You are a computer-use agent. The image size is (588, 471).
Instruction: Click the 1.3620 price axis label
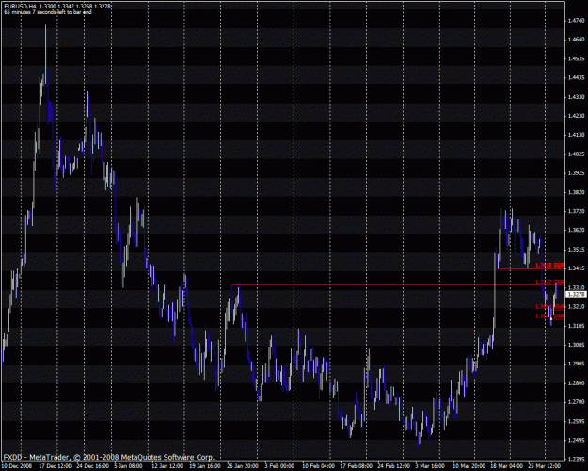577,230
